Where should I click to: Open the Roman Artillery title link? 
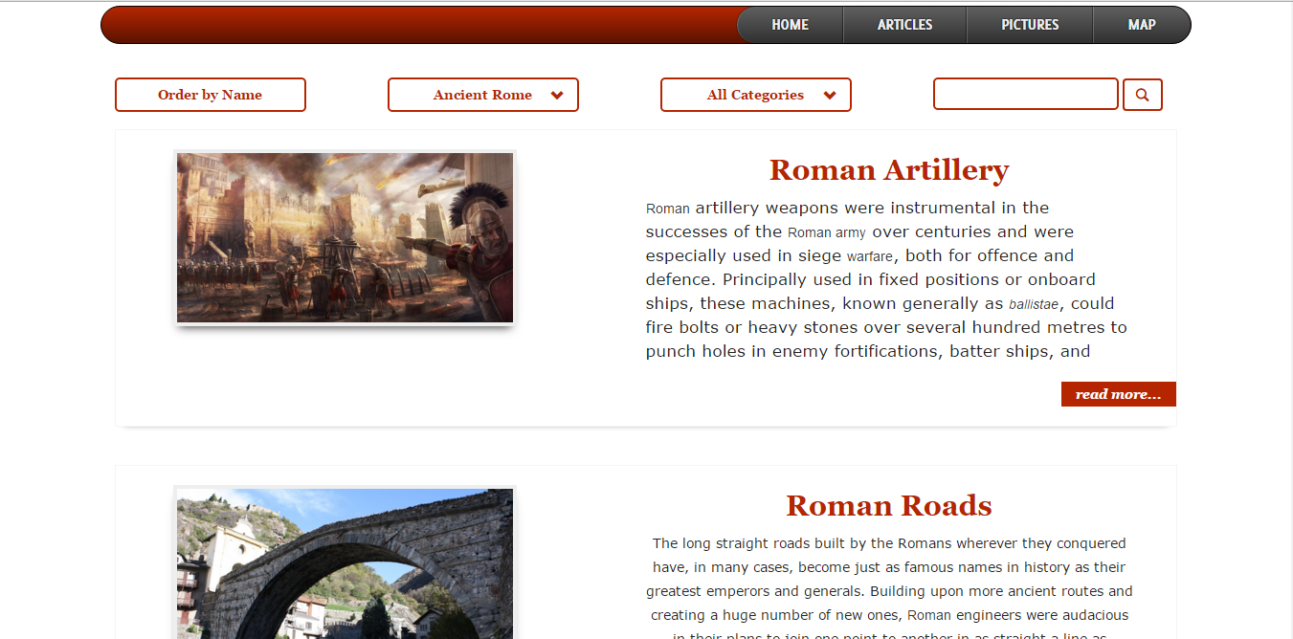click(x=889, y=169)
